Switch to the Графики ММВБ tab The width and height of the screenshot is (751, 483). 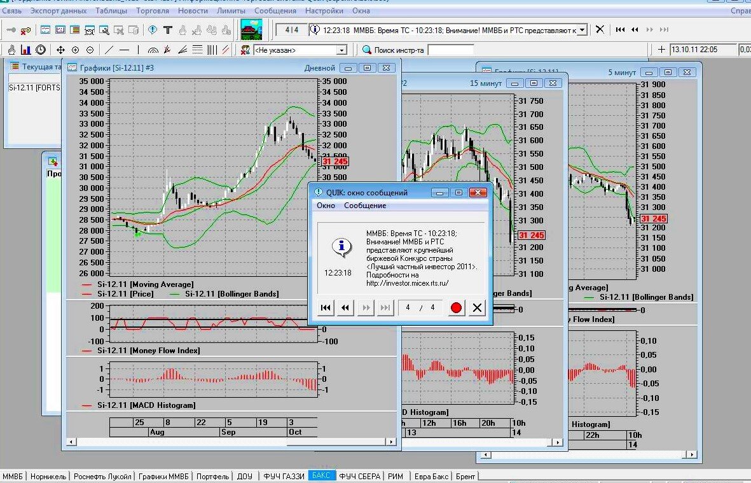click(x=164, y=476)
